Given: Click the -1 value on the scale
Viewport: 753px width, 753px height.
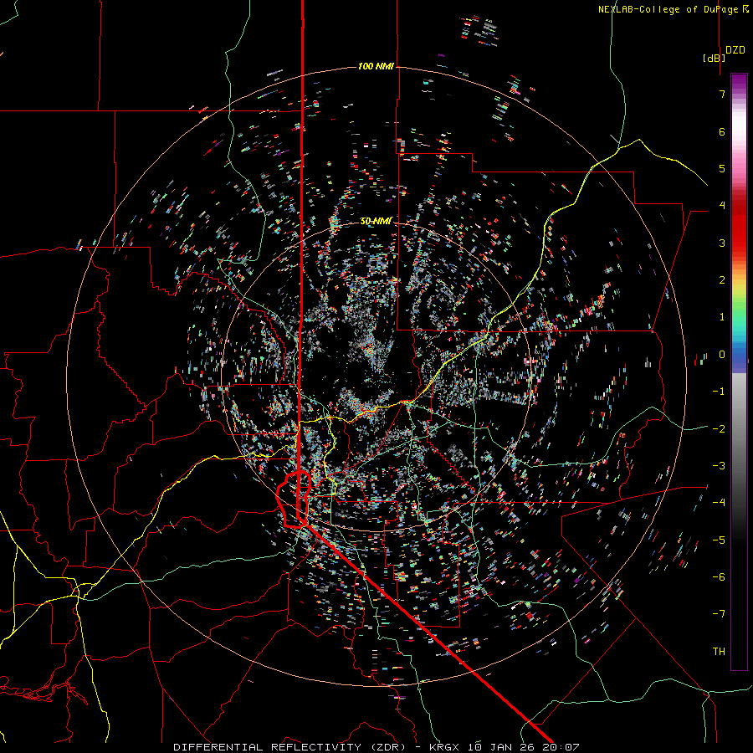Looking at the screenshot, I should [x=719, y=392].
